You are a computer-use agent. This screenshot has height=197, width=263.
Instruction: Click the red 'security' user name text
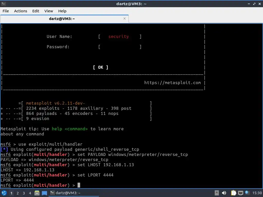coord(119,36)
